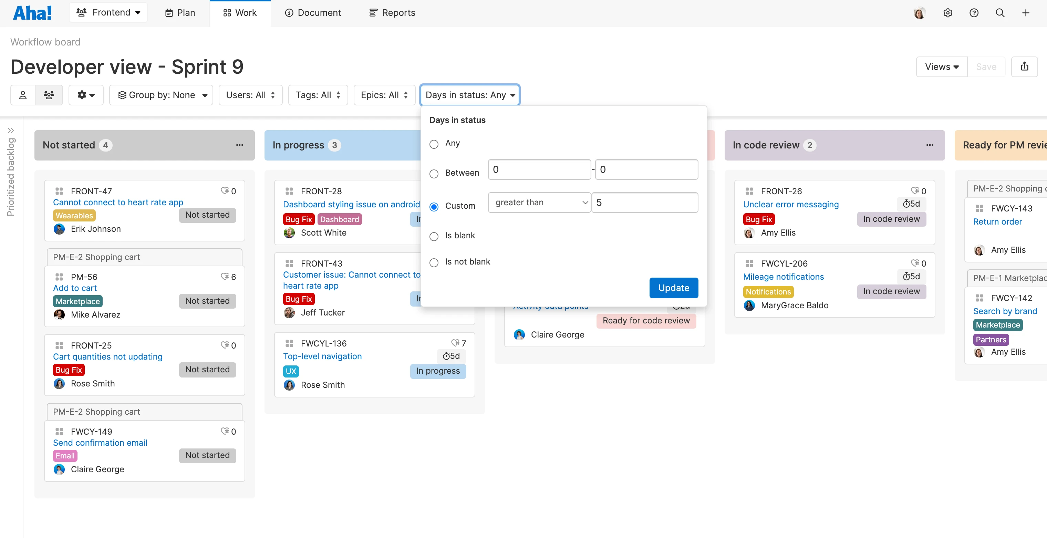This screenshot has height=538, width=1047.
Task: Click the Custom days value field
Action: click(645, 203)
